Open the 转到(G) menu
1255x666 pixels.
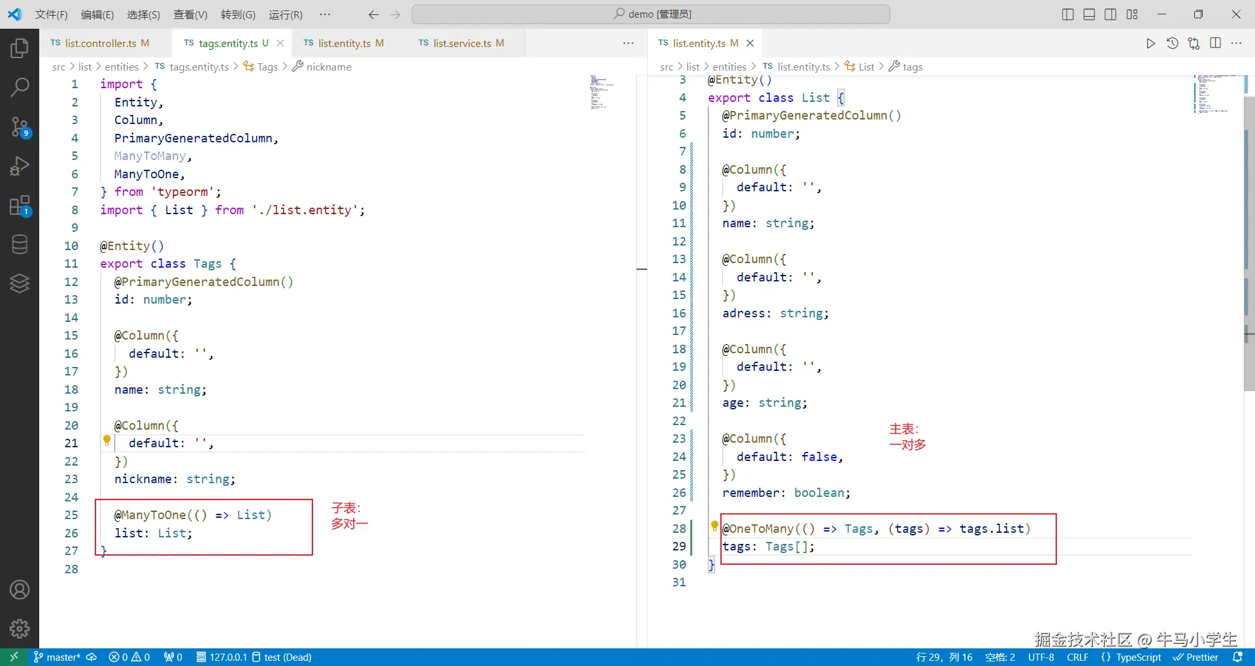238,14
